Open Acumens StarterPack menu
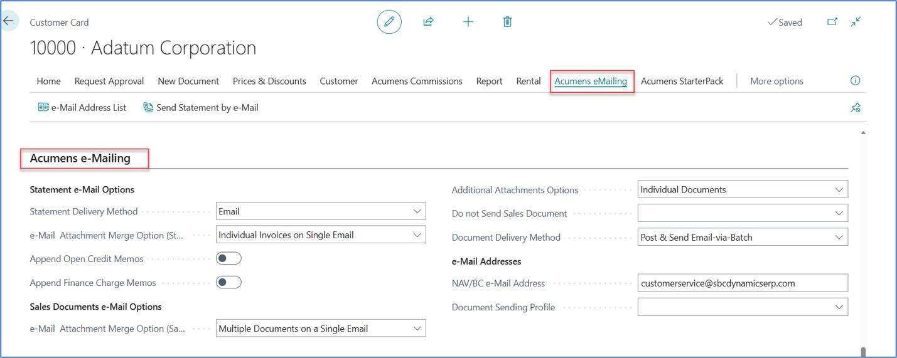This screenshot has height=358, width=897. pos(682,81)
